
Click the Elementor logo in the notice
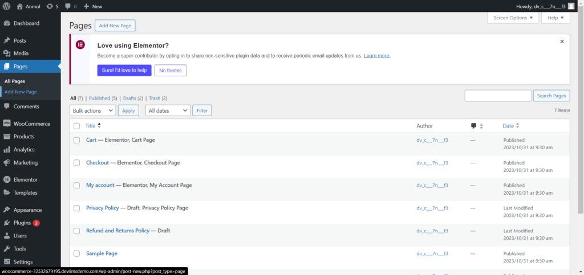point(80,44)
